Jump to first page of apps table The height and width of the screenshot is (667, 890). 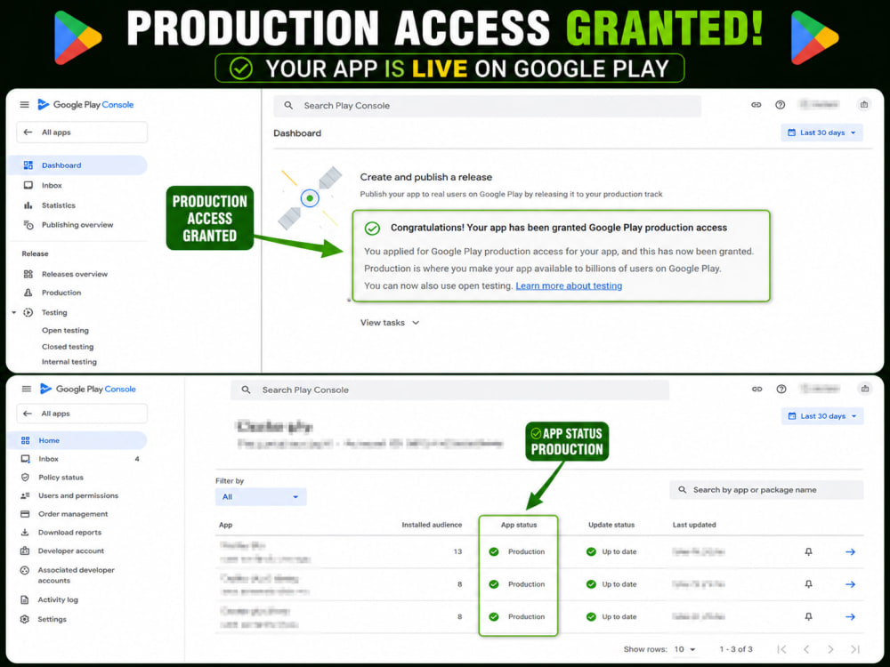(781, 649)
